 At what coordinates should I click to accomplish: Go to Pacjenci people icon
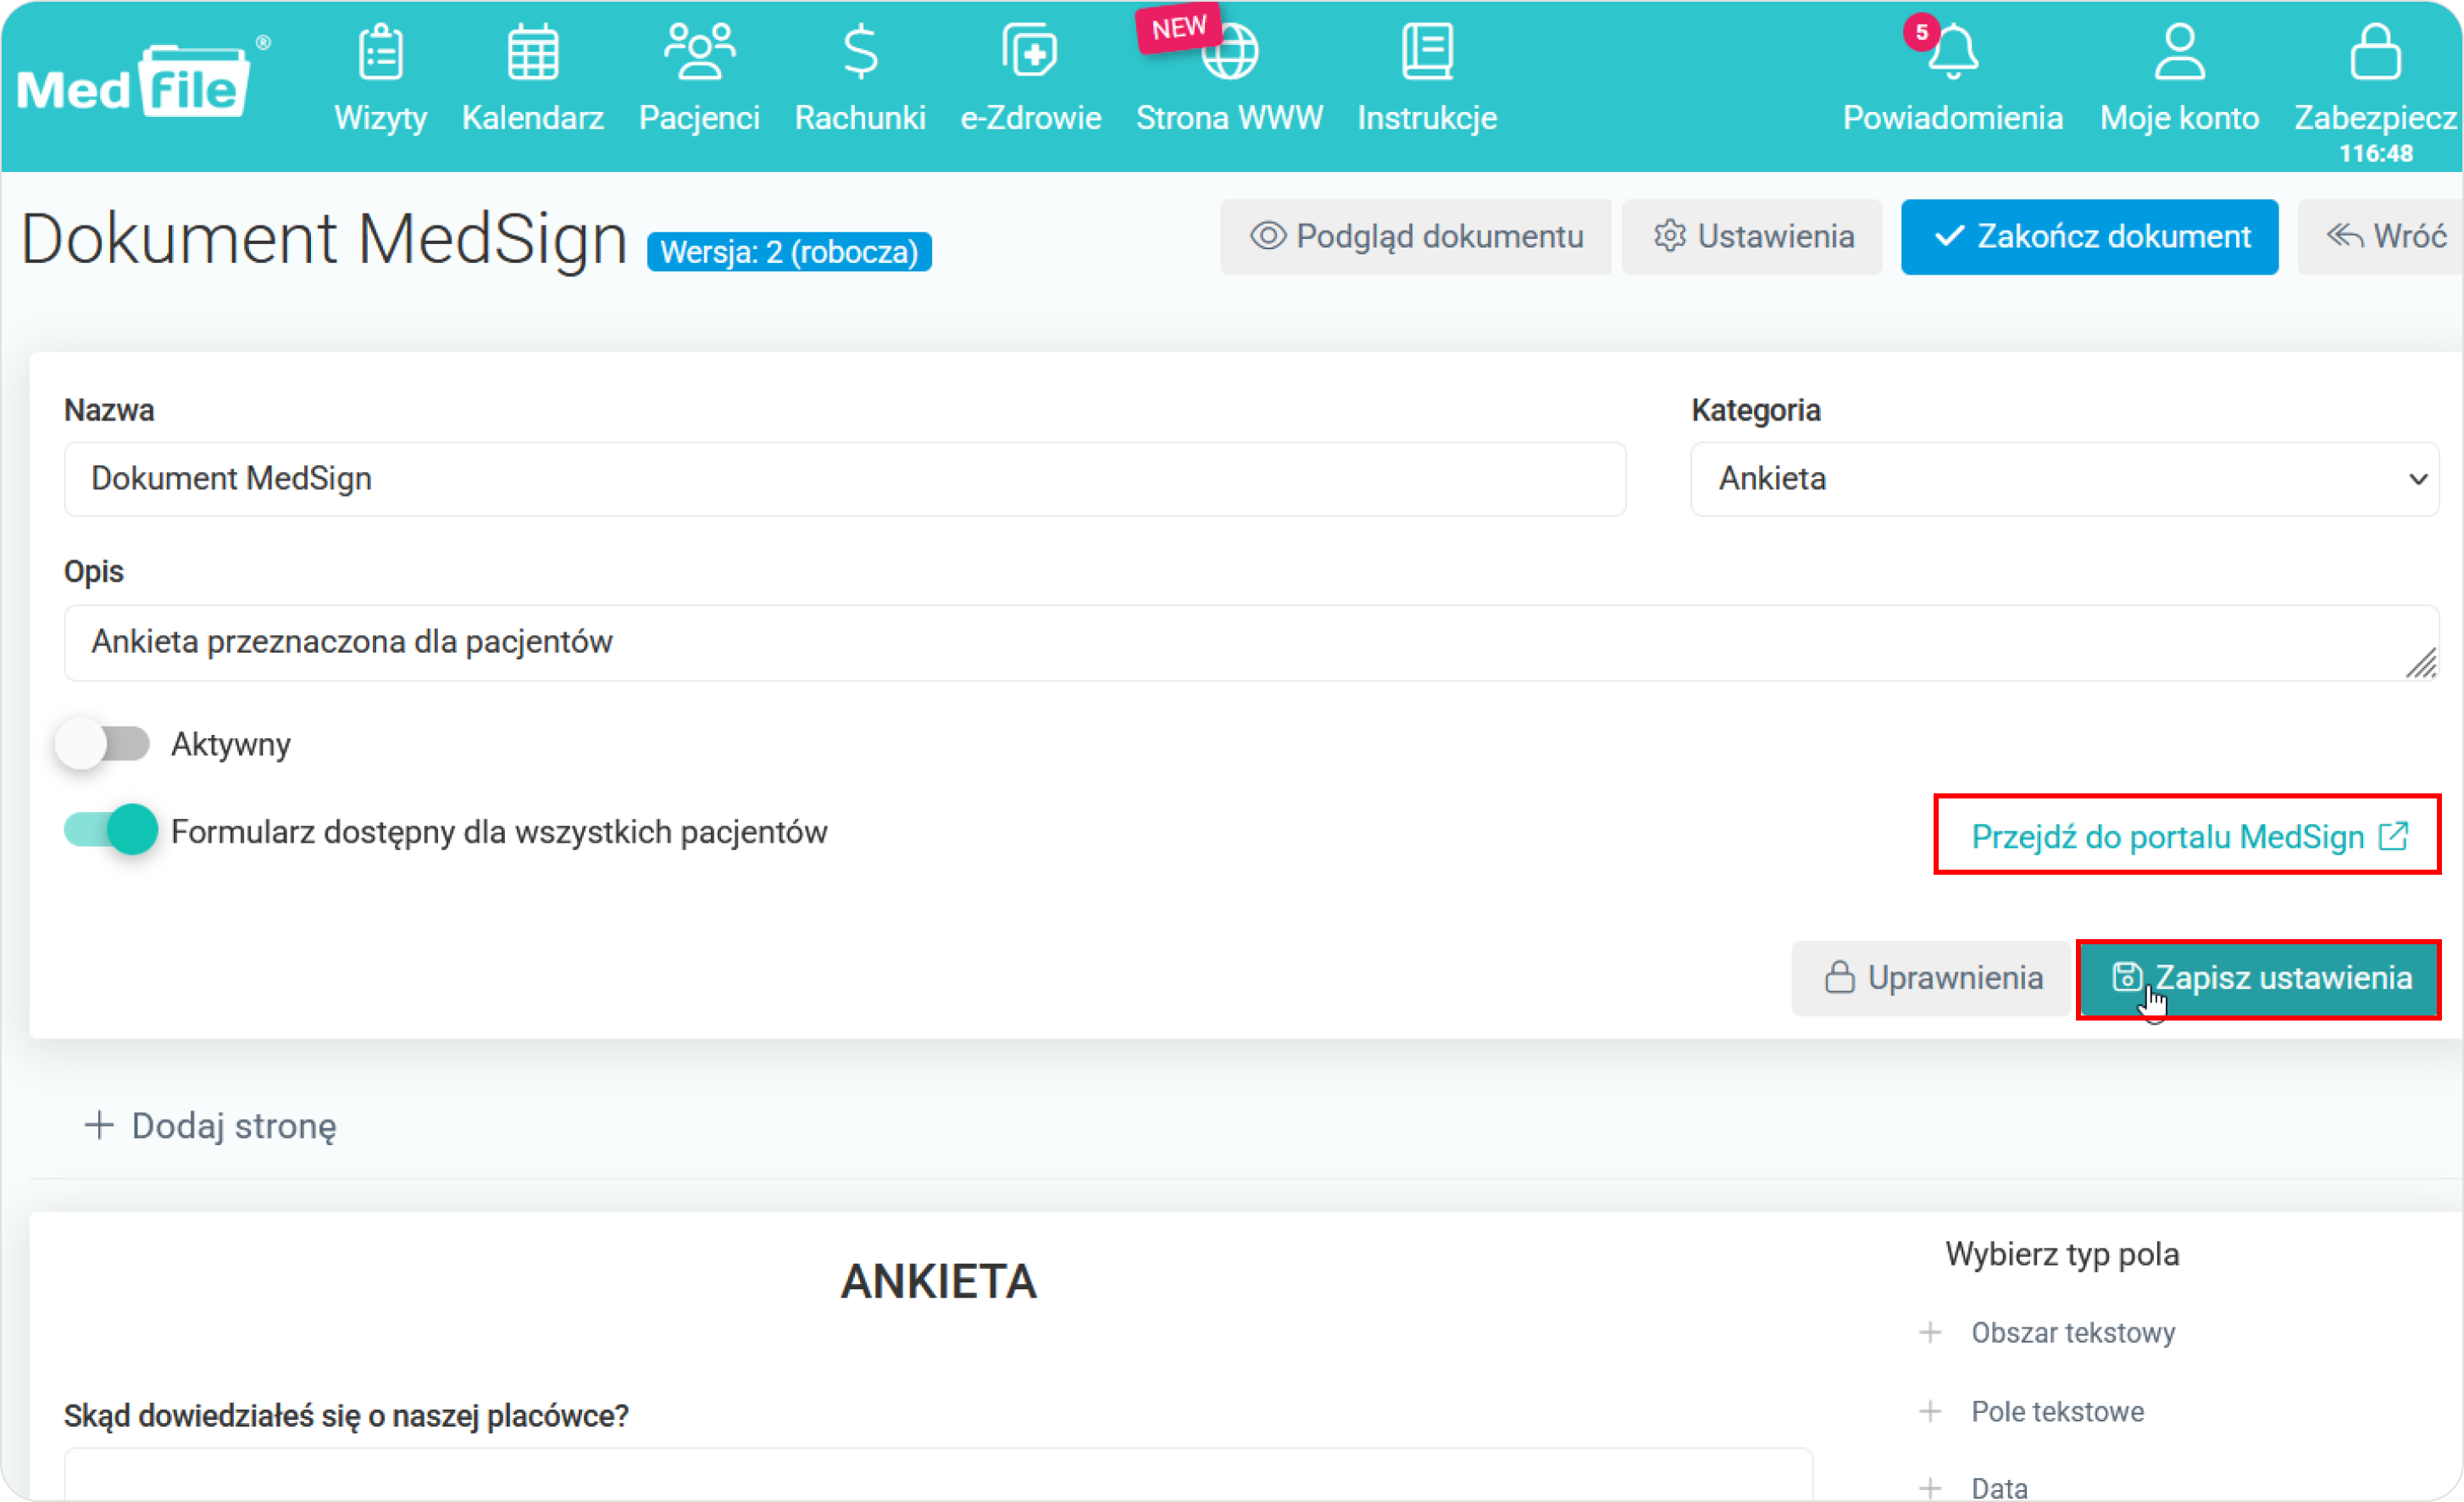[699, 52]
